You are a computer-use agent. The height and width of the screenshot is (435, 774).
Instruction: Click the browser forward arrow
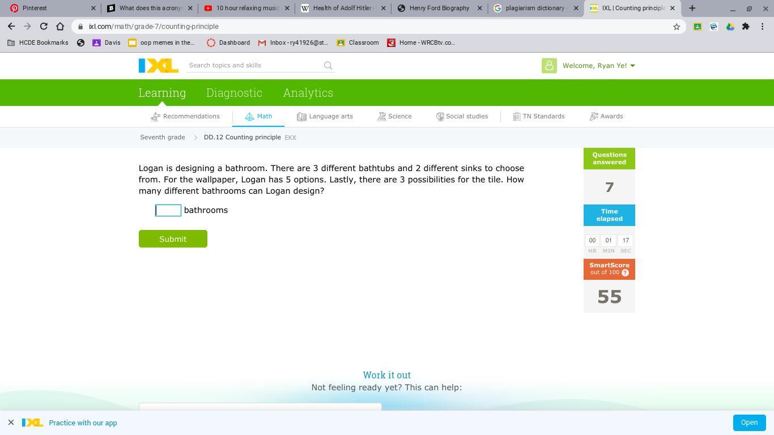click(27, 27)
